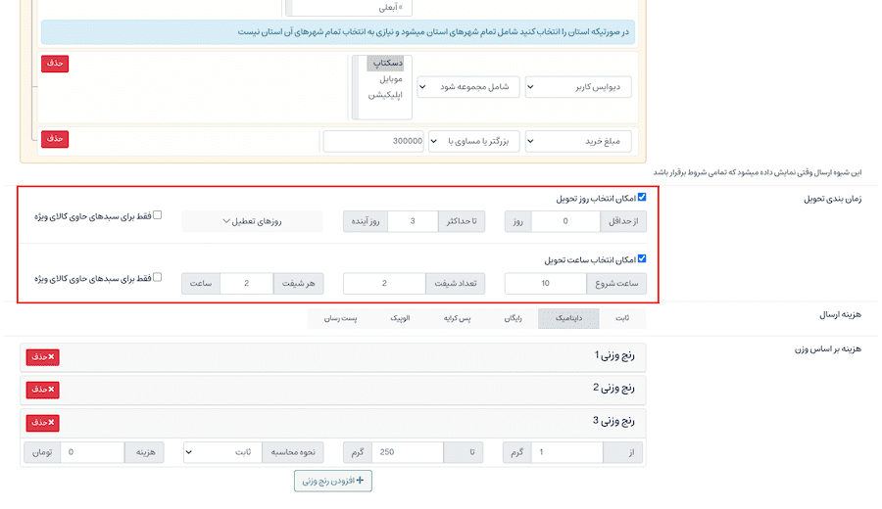Remove the purchase amount (مبلغ خرید) condition

[x=55, y=139]
